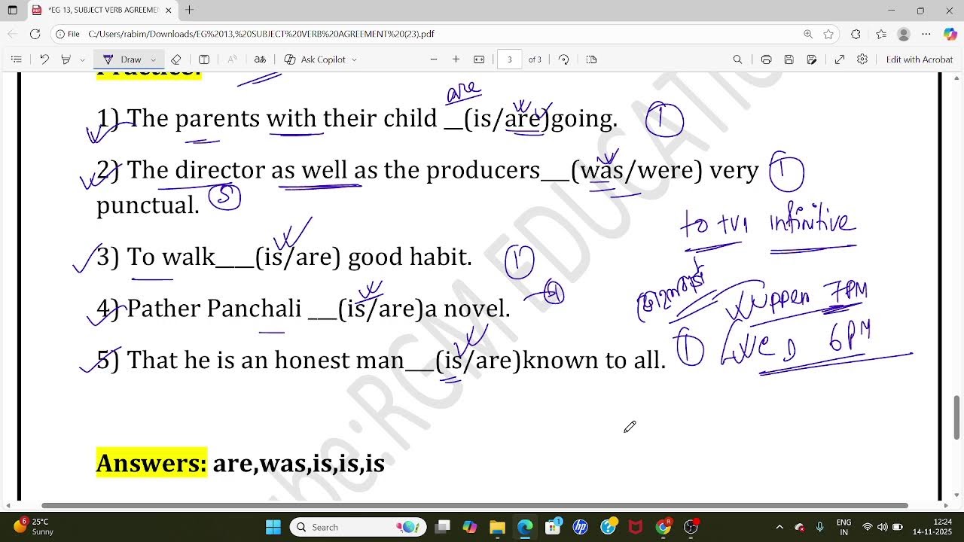The height and width of the screenshot is (542, 964).
Task: Open the network and volume quick settings
Action: [x=882, y=527]
